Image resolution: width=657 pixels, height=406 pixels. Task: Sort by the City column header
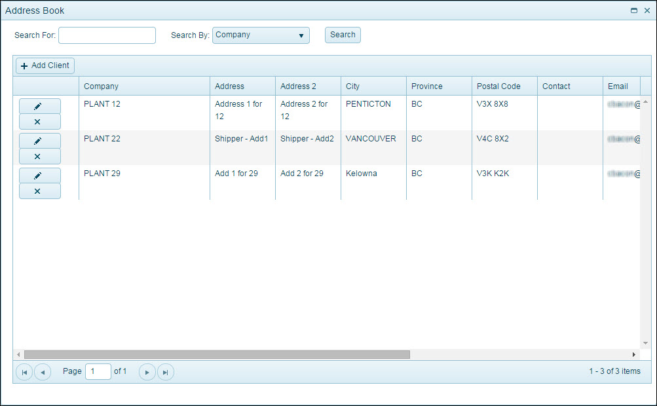(x=352, y=86)
